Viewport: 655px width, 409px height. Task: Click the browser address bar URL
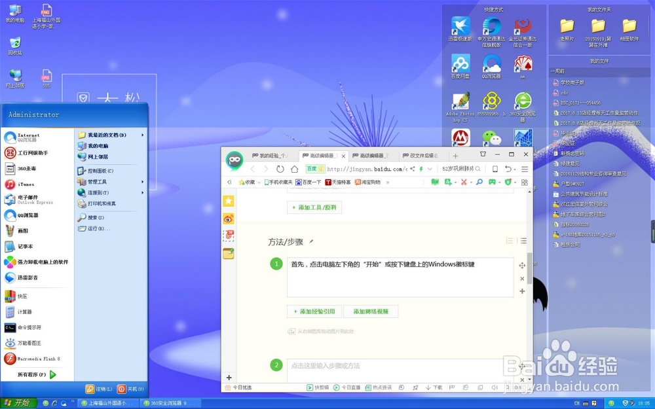[367, 169]
